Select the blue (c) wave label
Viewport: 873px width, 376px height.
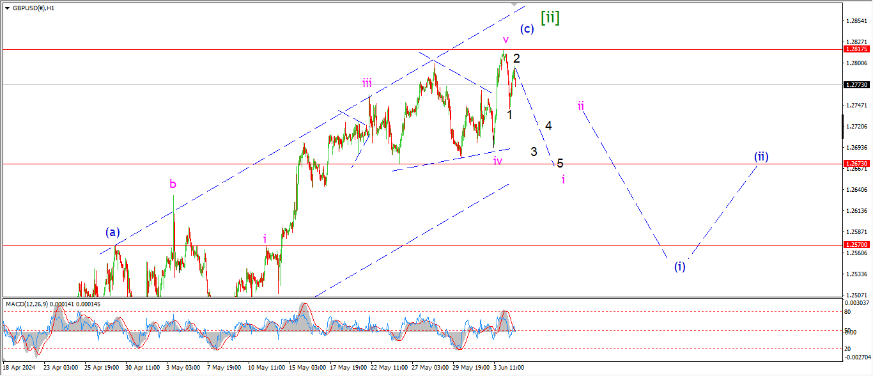point(527,29)
